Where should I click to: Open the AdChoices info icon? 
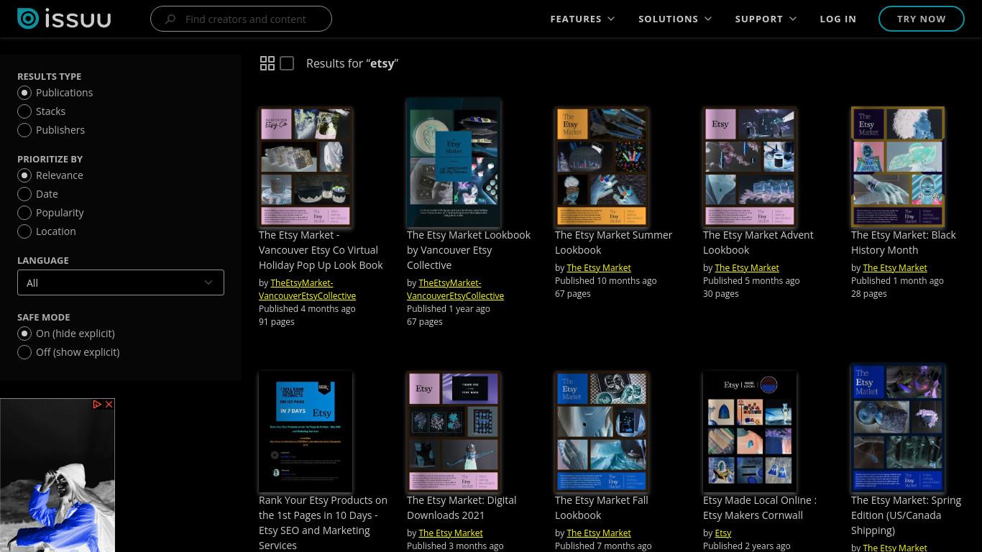point(98,405)
